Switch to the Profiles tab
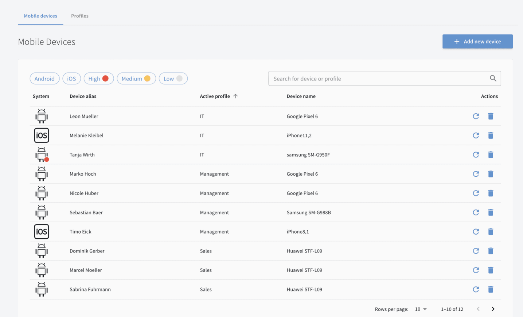Image resolution: width=523 pixels, height=317 pixels. click(x=80, y=16)
